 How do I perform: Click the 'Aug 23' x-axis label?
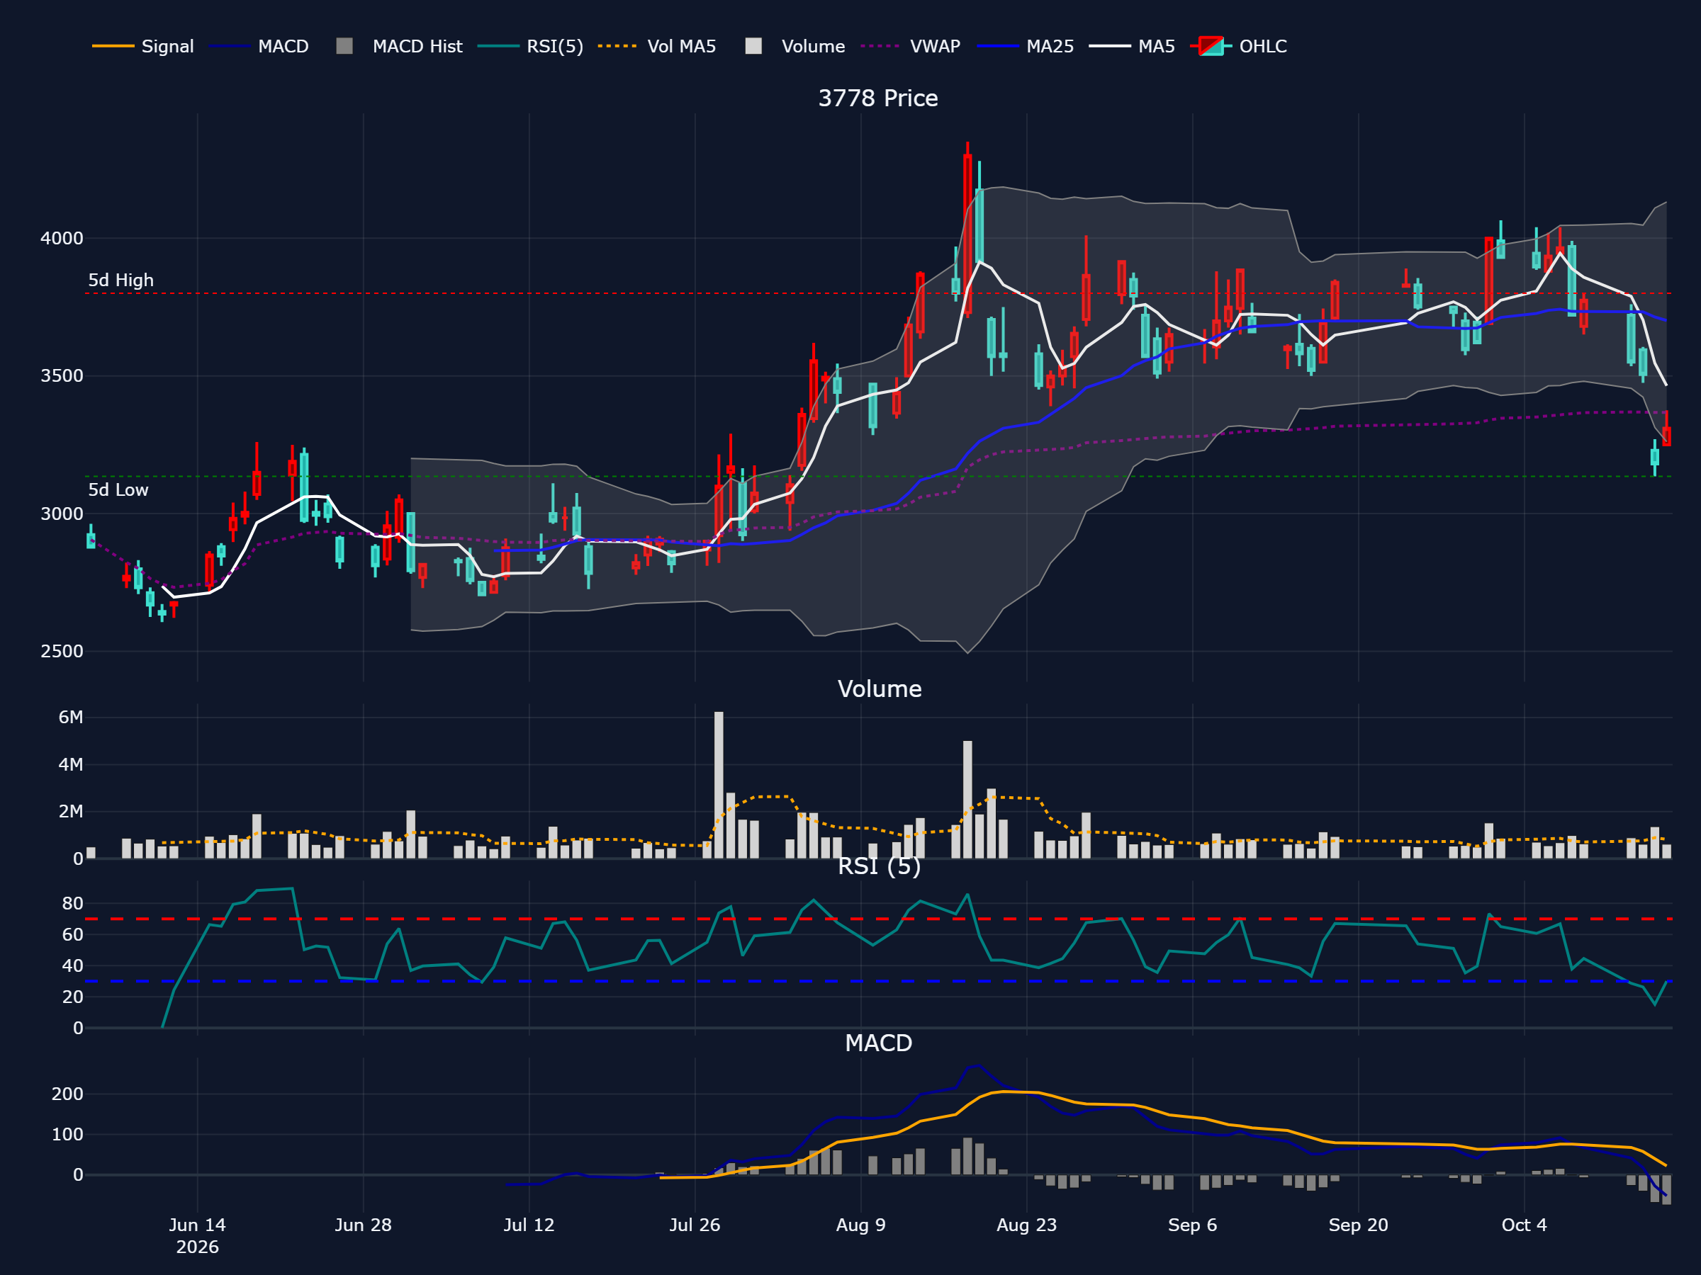click(1026, 1225)
